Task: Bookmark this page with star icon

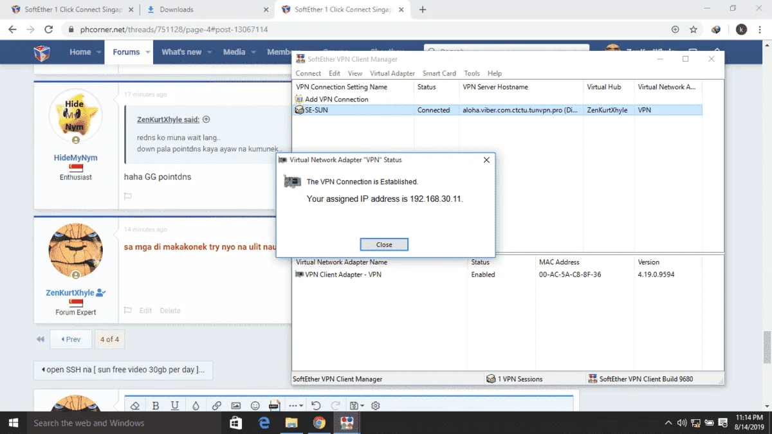Action: coord(694,30)
